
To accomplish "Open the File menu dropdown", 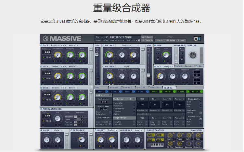I will tap(99, 37).
